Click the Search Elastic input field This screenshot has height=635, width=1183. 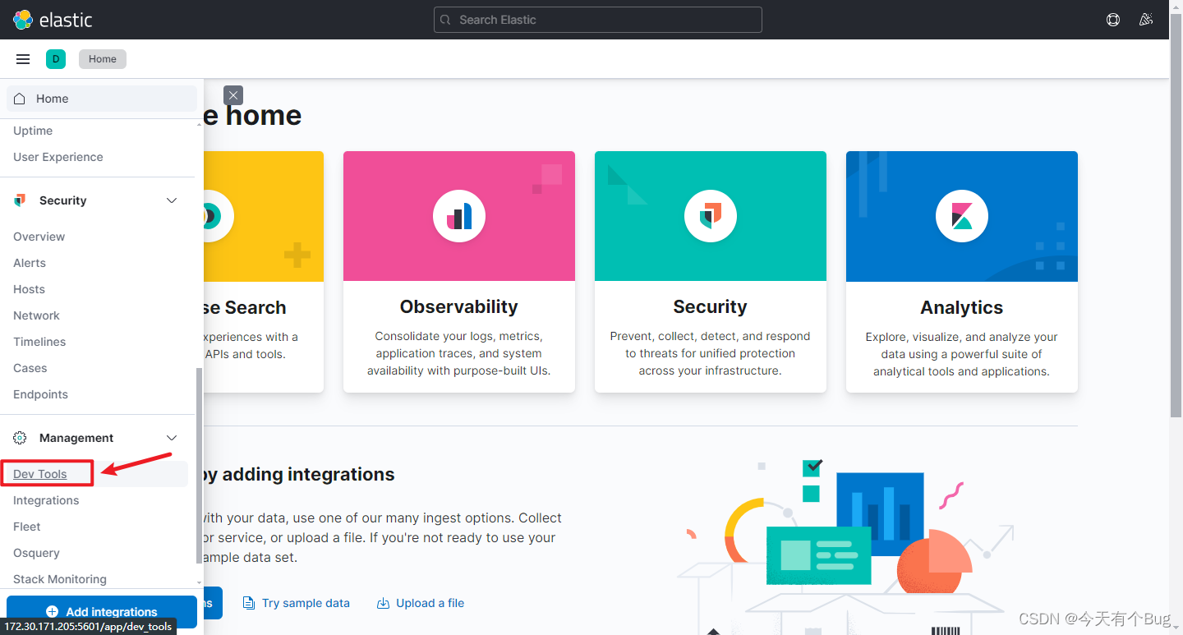597,19
